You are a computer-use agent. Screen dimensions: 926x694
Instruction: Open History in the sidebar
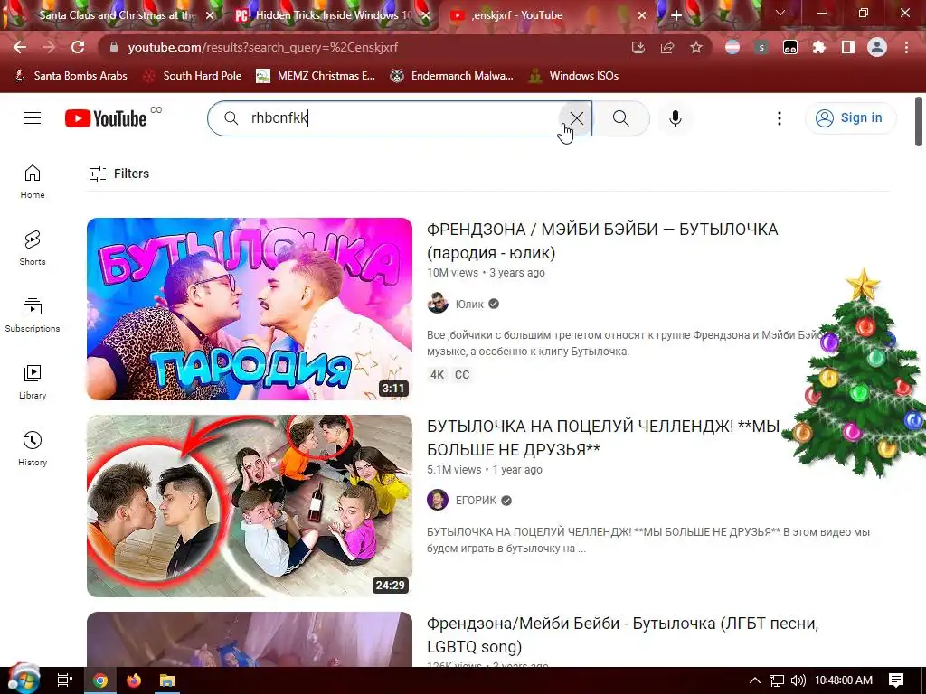coord(33,448)
